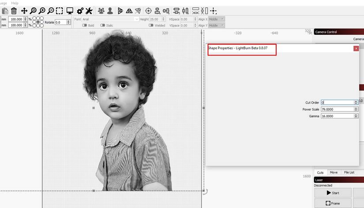Click the Disconnected status text
The width and height of the screenshot is (364, 208).
(323, 185)
